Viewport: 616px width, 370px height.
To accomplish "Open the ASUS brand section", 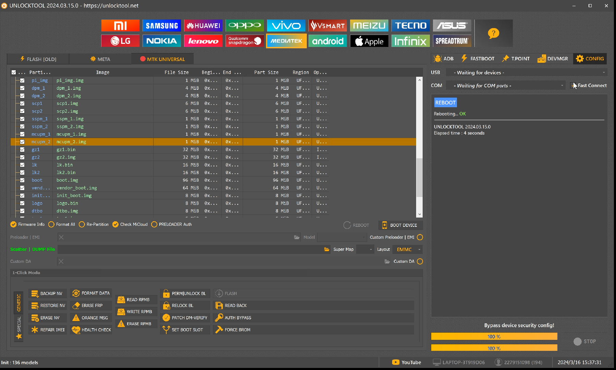I will (452, 25).
